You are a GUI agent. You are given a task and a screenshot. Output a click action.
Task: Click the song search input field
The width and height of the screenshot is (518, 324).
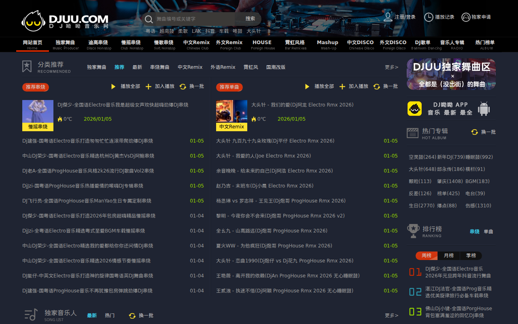[194, 19]
